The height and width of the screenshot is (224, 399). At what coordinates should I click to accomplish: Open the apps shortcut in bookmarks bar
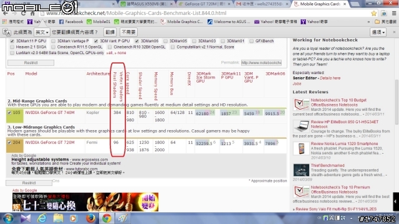tap(12, 22)
